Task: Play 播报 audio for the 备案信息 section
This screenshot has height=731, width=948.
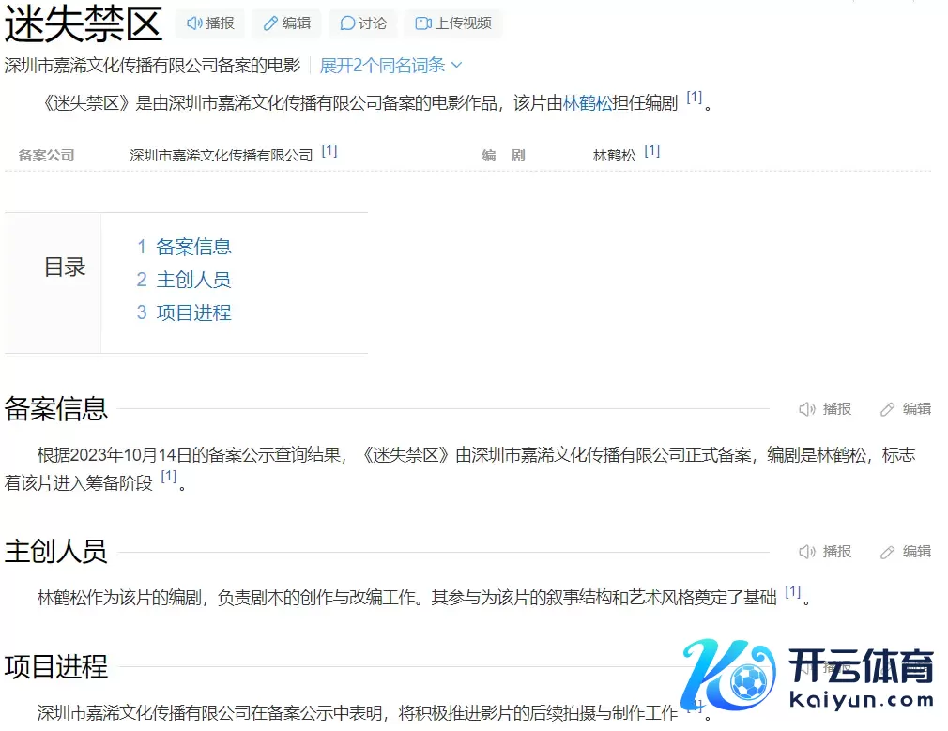Action: (x=807, y=409)
